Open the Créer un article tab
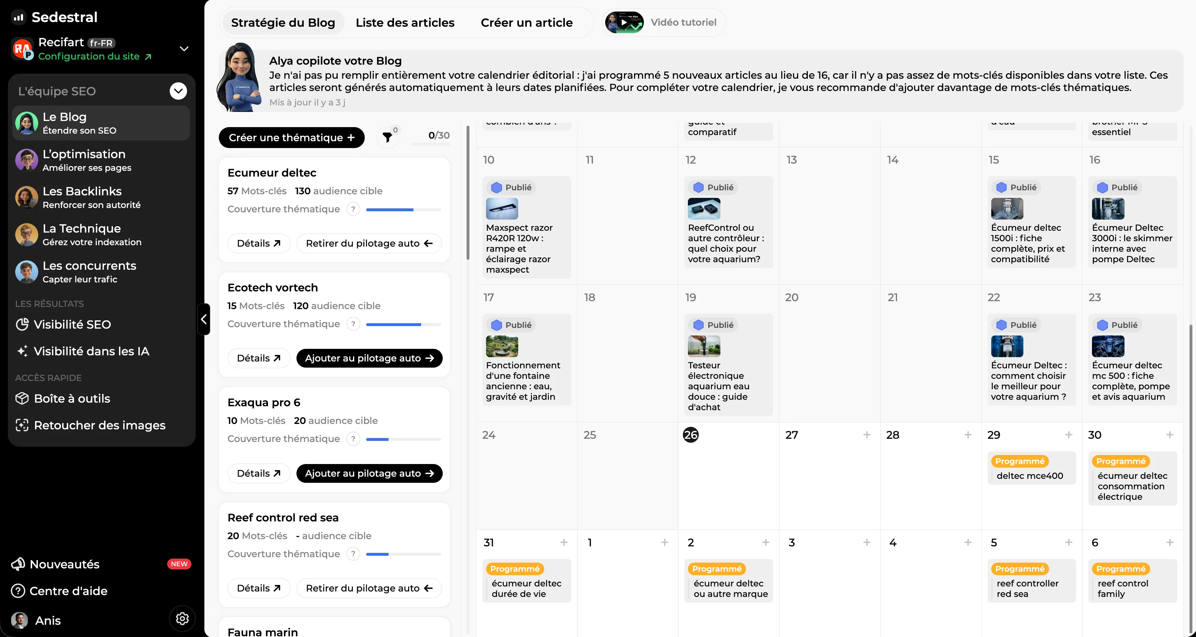The image size is (1196, 637). pos(526,23)
